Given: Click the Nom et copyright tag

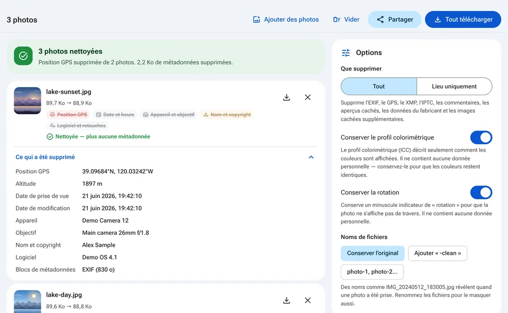Looking at the screenshot, I should [x=227, y=115].
